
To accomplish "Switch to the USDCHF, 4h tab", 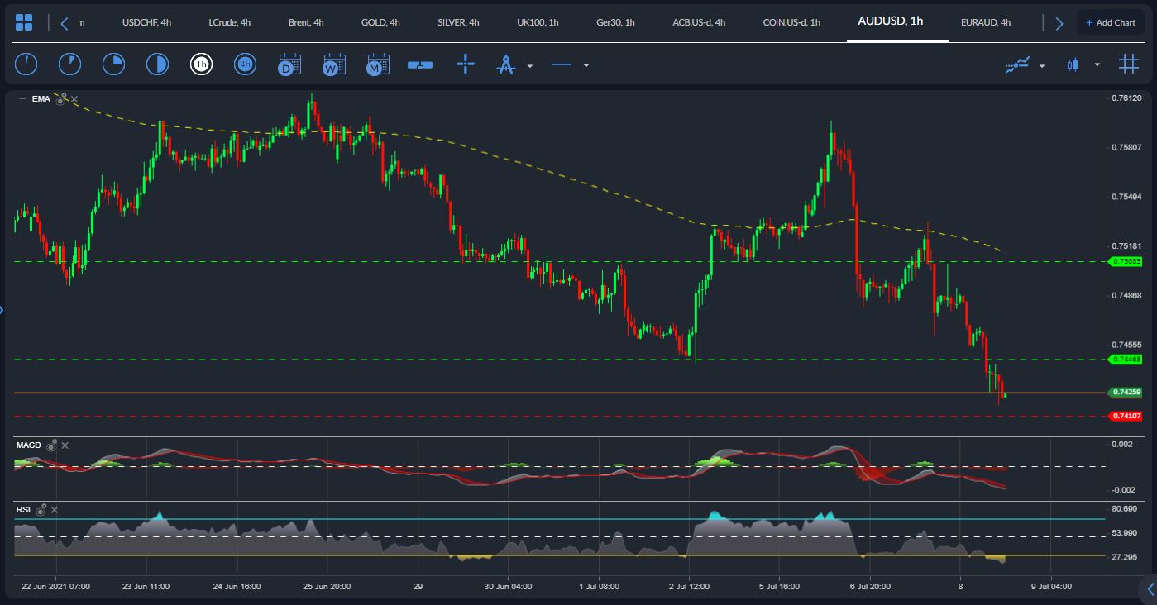I will 146,22.
